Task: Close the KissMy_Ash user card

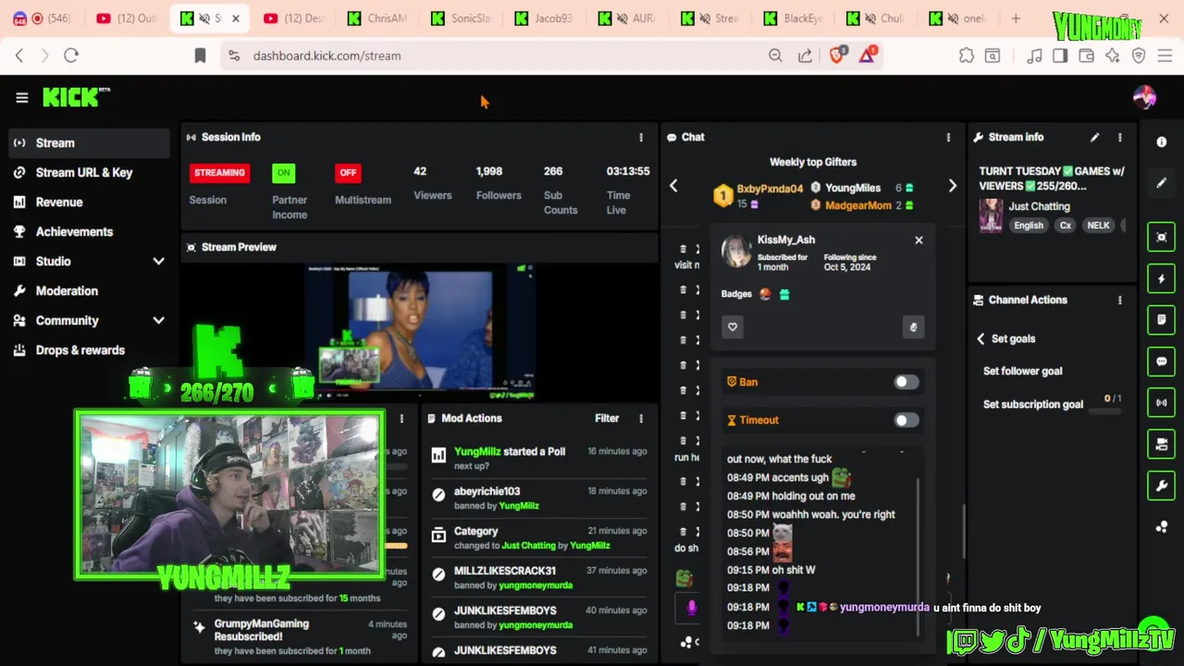Action: pyautogui.click(x=919, y=240)
